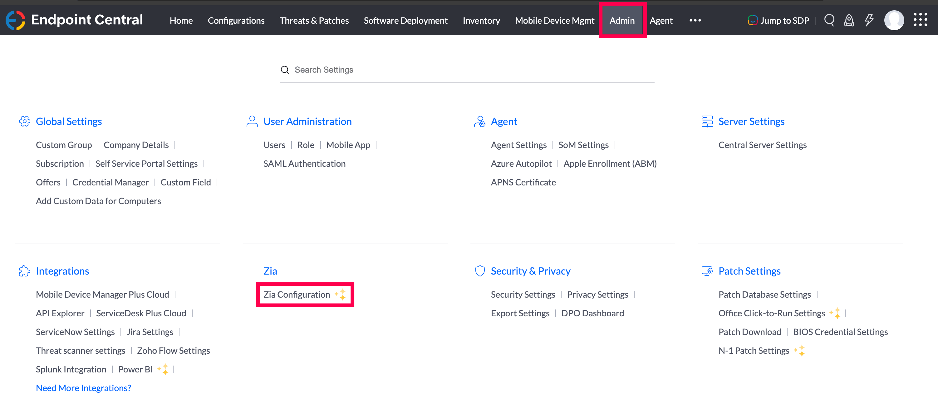Open Add Custom Data for Computers
Image resolution: width=938 pixels, height=417 pixels.
coord(98,201)
